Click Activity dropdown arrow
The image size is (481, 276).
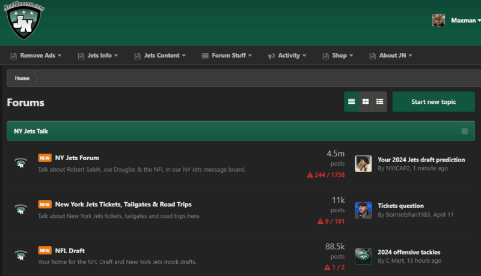click(304, 56)
